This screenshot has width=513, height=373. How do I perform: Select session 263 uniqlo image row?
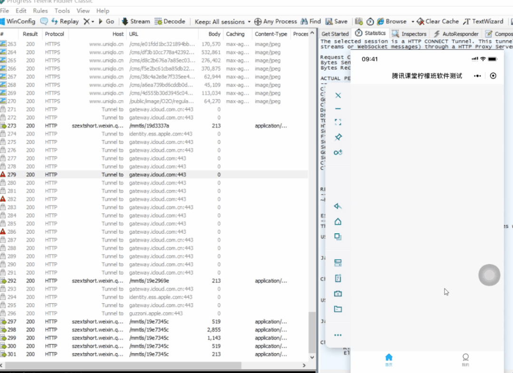click(154, 44)
